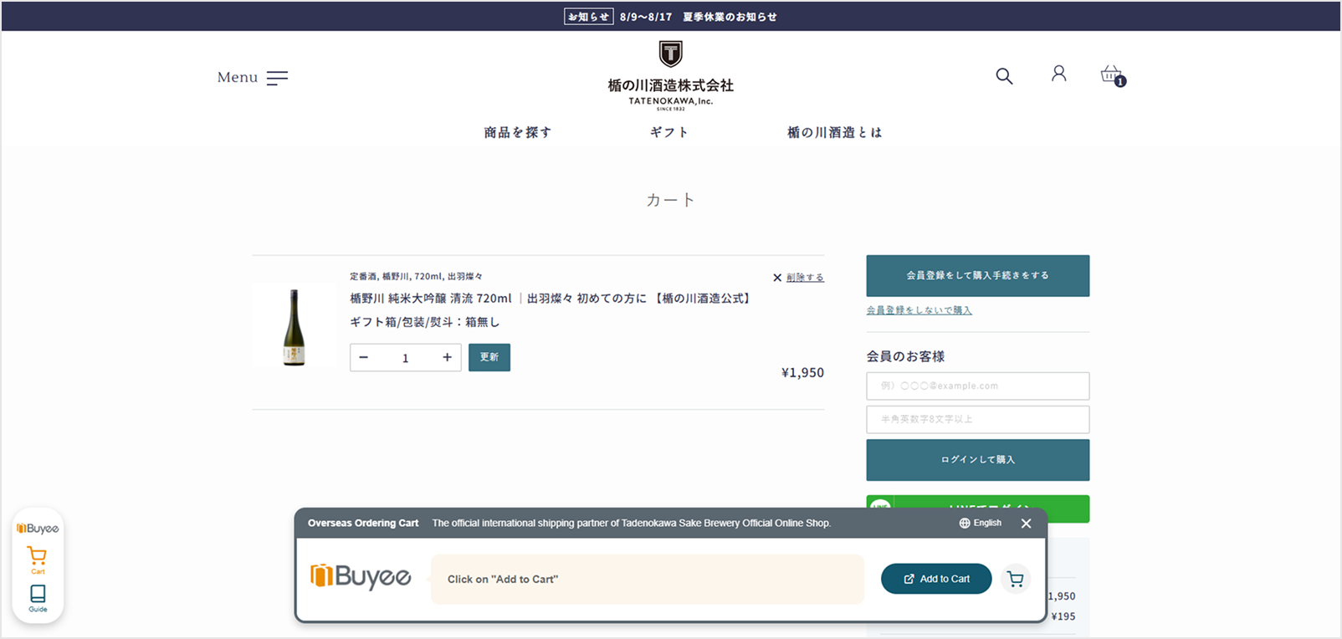Open 商品を探す navigation item
This screenshot has width=1342, height=639.
tap(518, 132)
